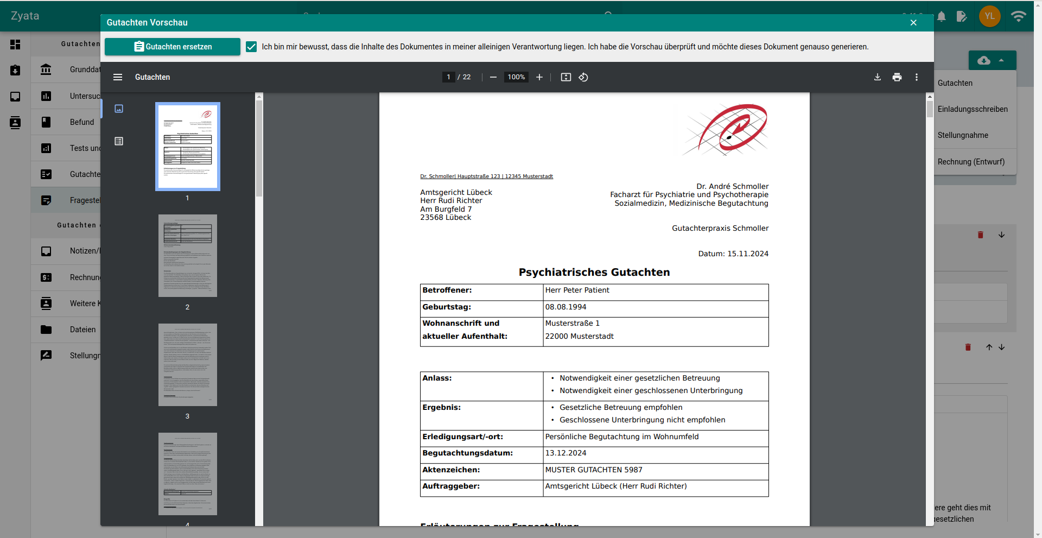Click the inbox tablet icon in left rail
This screenshot has width=1042, height=538.
15,97
